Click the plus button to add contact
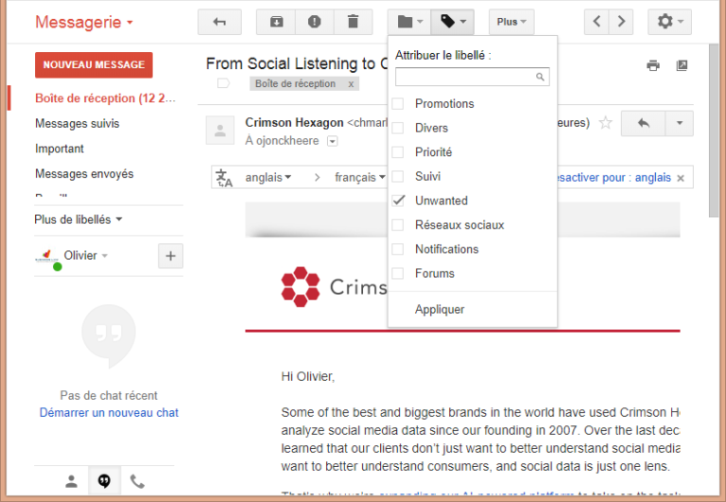This screenshot has height=502, width=726. [x=170, y=255]
